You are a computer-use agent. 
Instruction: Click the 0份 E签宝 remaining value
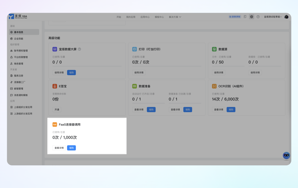coord(55,99)
